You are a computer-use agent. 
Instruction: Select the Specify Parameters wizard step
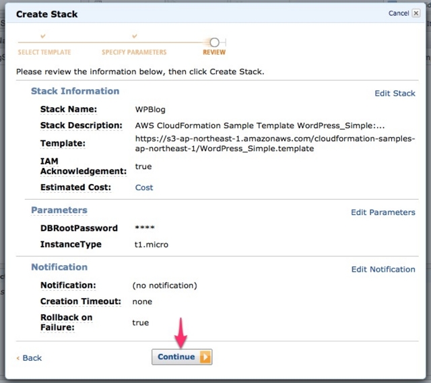134,52
